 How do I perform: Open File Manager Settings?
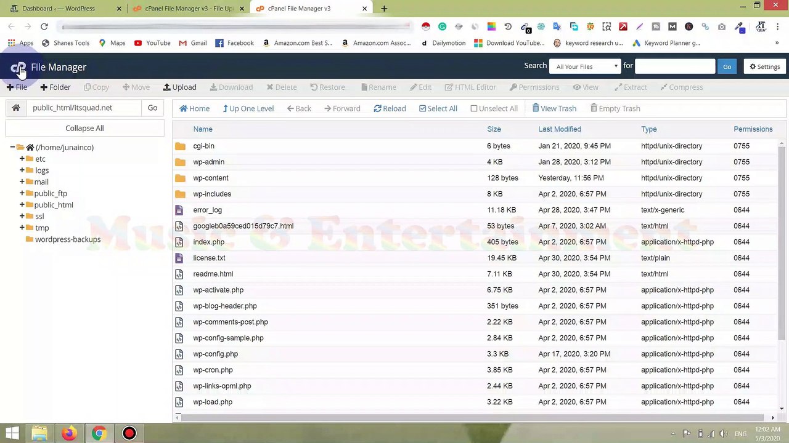pyautogui.click(x=764, y=66)
